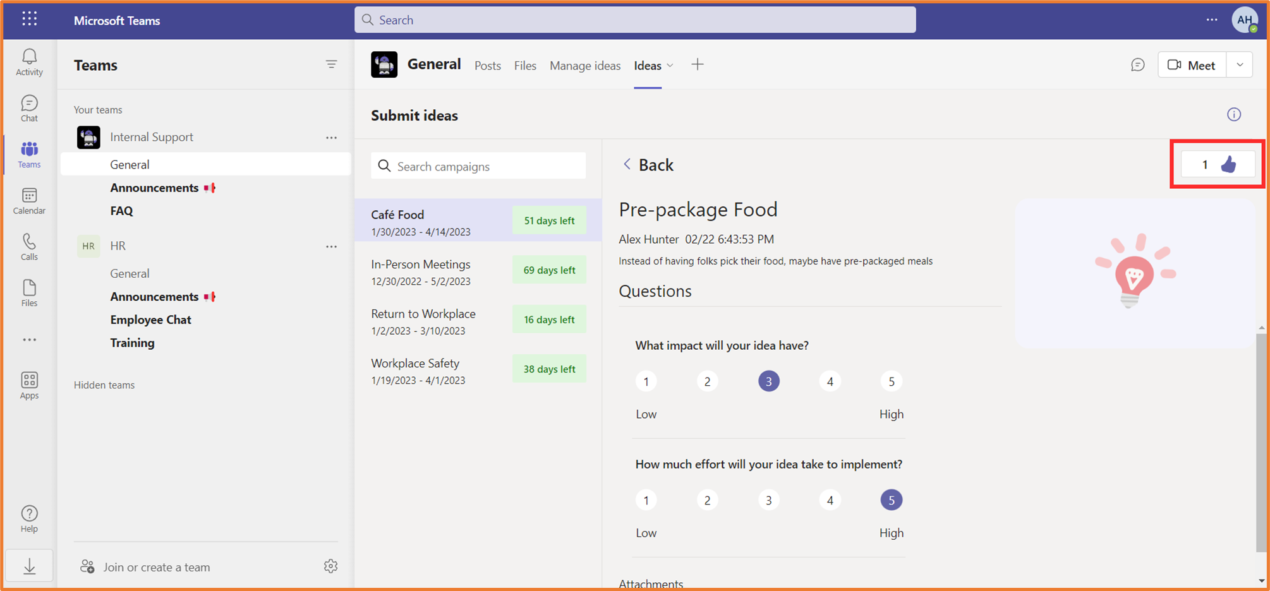Open the Apps icon
Screen dimensions: 1270x591
tap(28, 385)
